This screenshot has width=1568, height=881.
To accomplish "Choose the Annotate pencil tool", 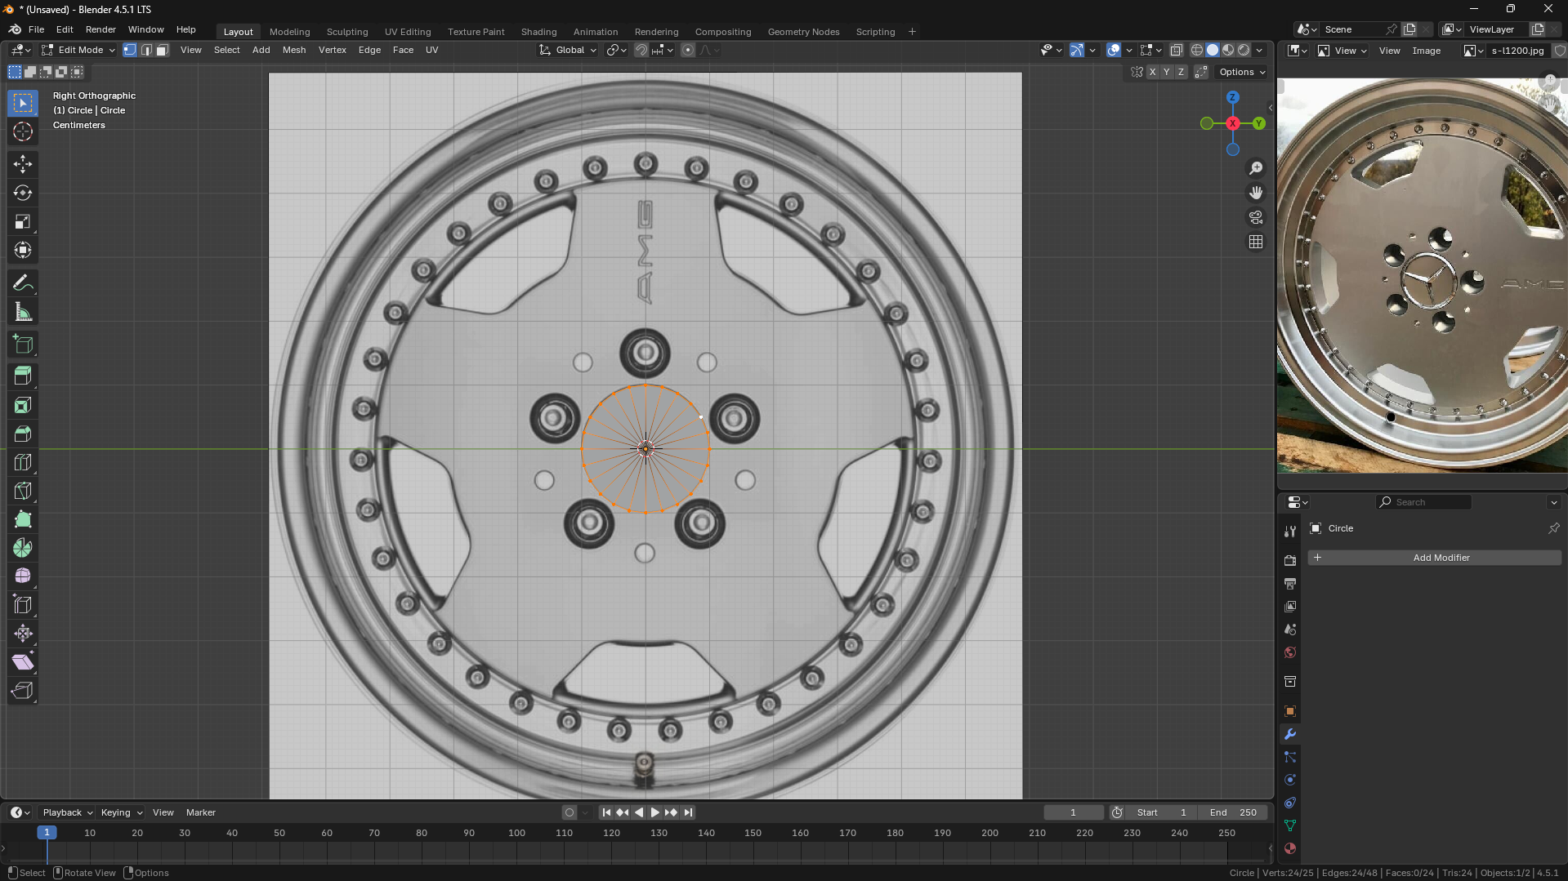I will [23, 283].
